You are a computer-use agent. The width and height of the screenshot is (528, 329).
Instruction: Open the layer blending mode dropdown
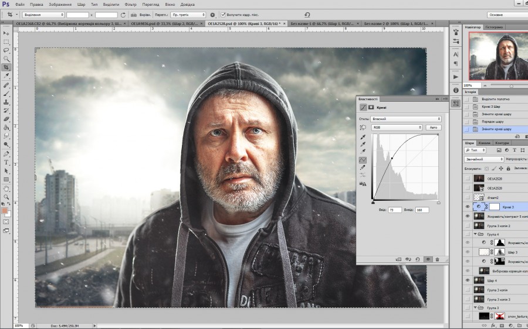point(485,159)
